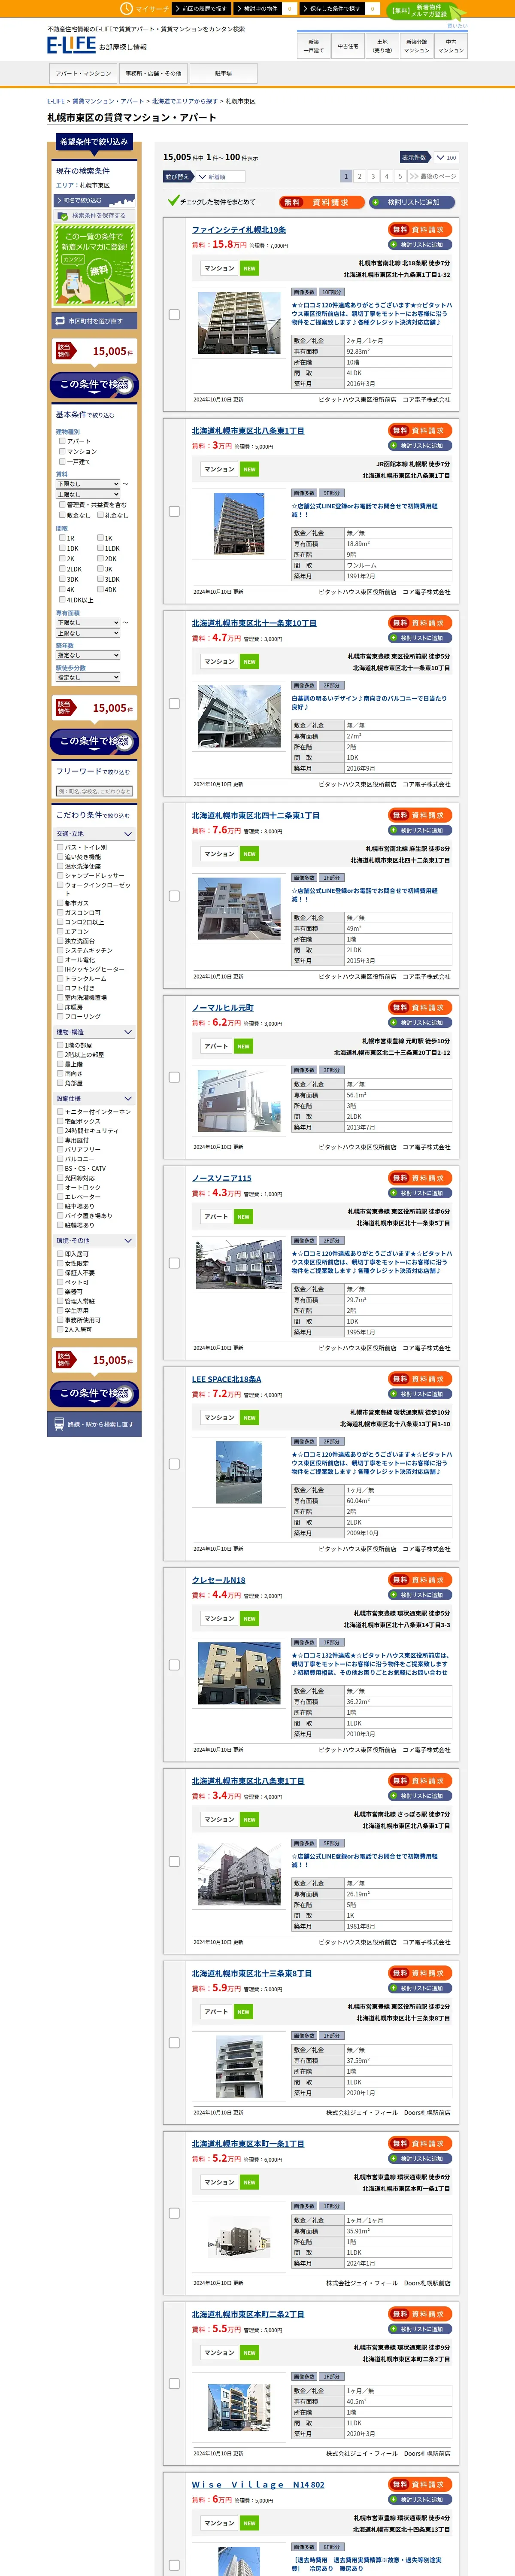Open photo thumbnail of ファインシティ札幌北19条
515x2576 pixels.
click(x=239, y=323)
